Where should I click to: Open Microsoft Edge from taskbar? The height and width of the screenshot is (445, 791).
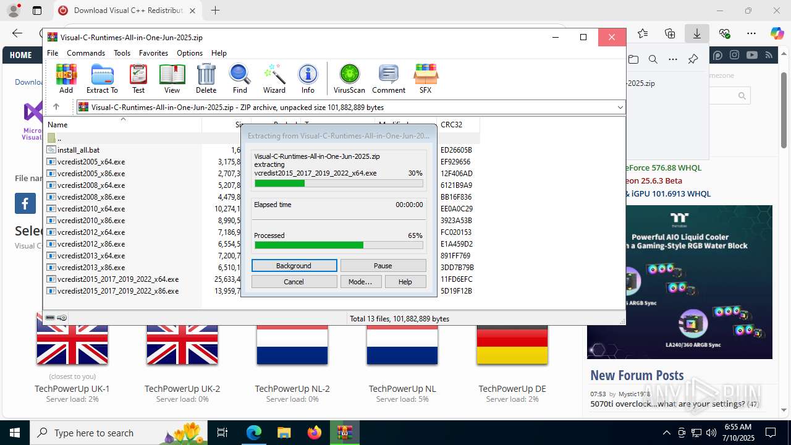(254, 433)
